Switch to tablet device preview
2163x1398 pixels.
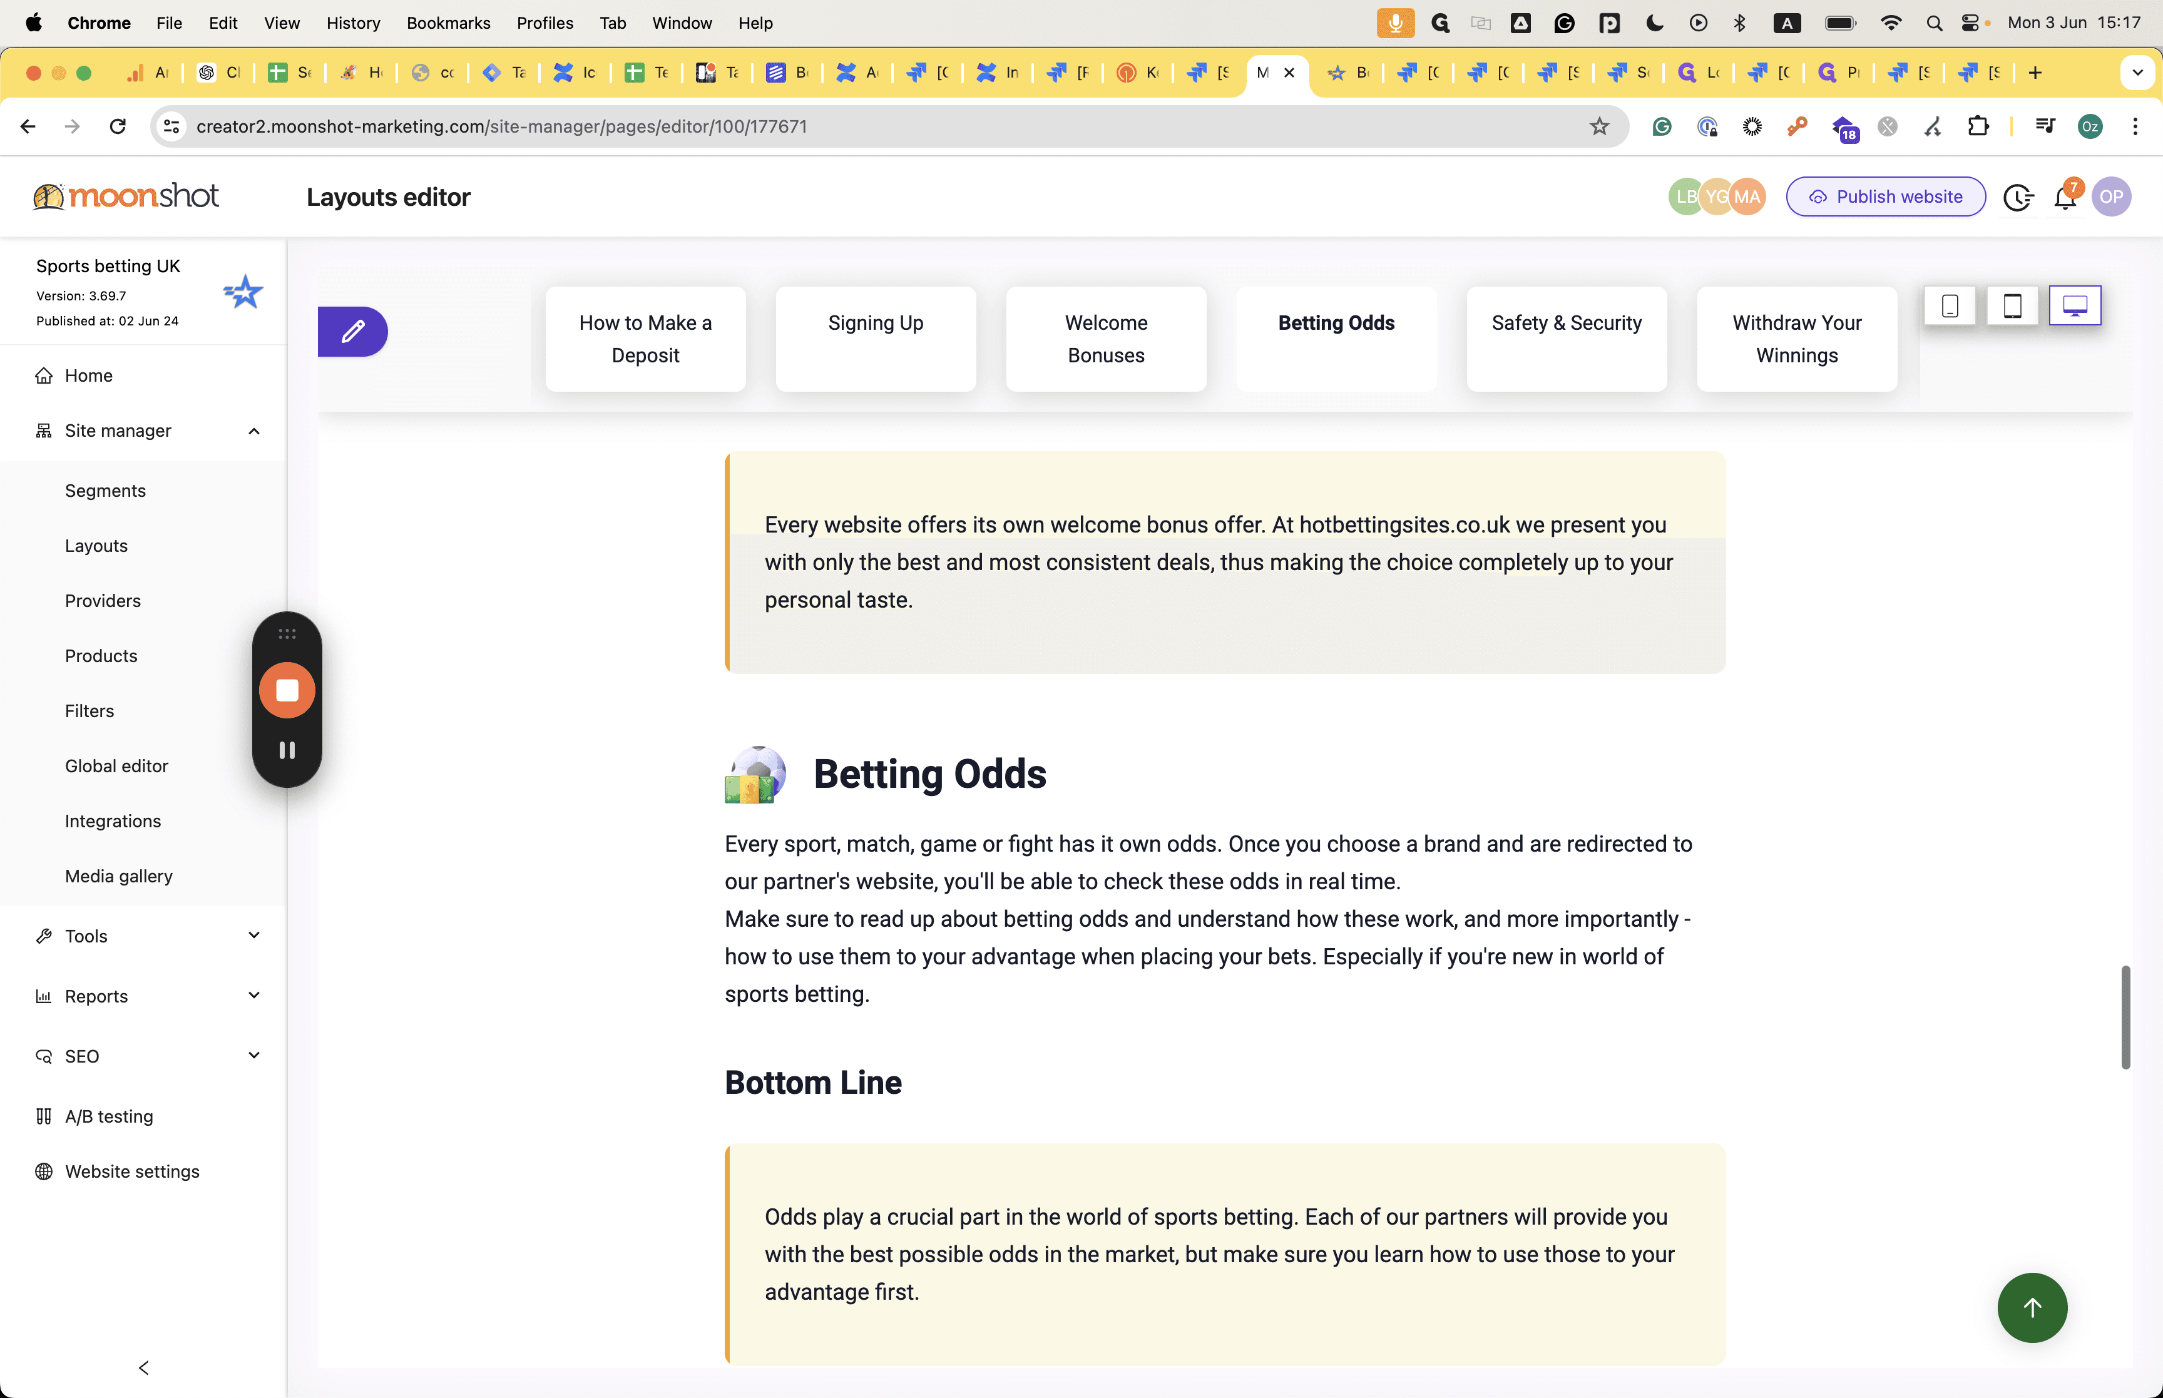pyautogui.click(x=2012, y=306)
